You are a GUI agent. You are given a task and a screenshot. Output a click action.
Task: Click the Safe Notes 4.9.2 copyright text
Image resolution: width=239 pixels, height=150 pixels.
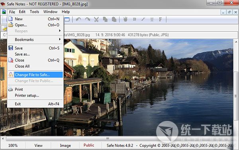click(x=170, y=146)
